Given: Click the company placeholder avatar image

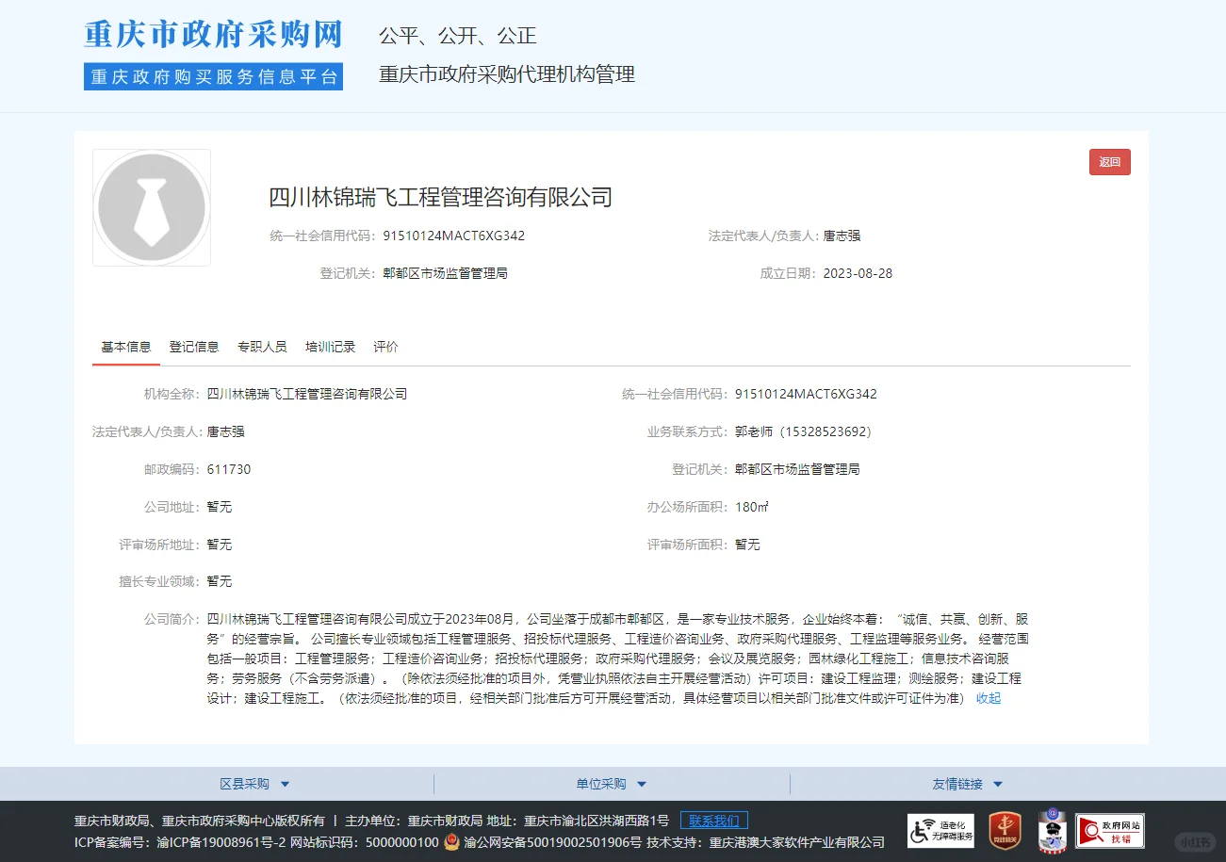Looking at the screenshot, I should (x=151, y=207).
